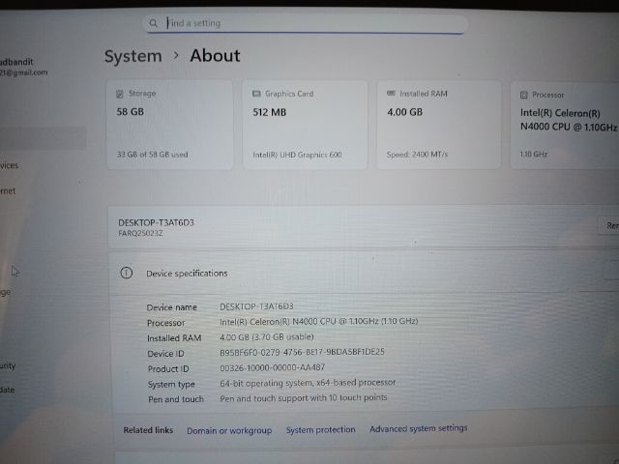Open Domain or workgroup link

pos(229,430)
